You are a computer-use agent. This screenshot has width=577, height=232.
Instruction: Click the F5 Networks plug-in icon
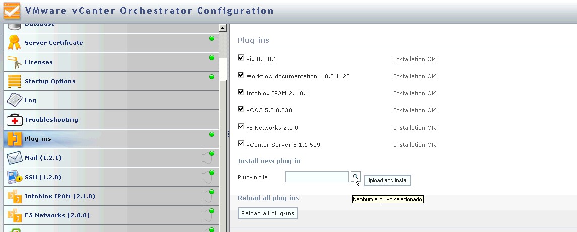tap(14, 215)
